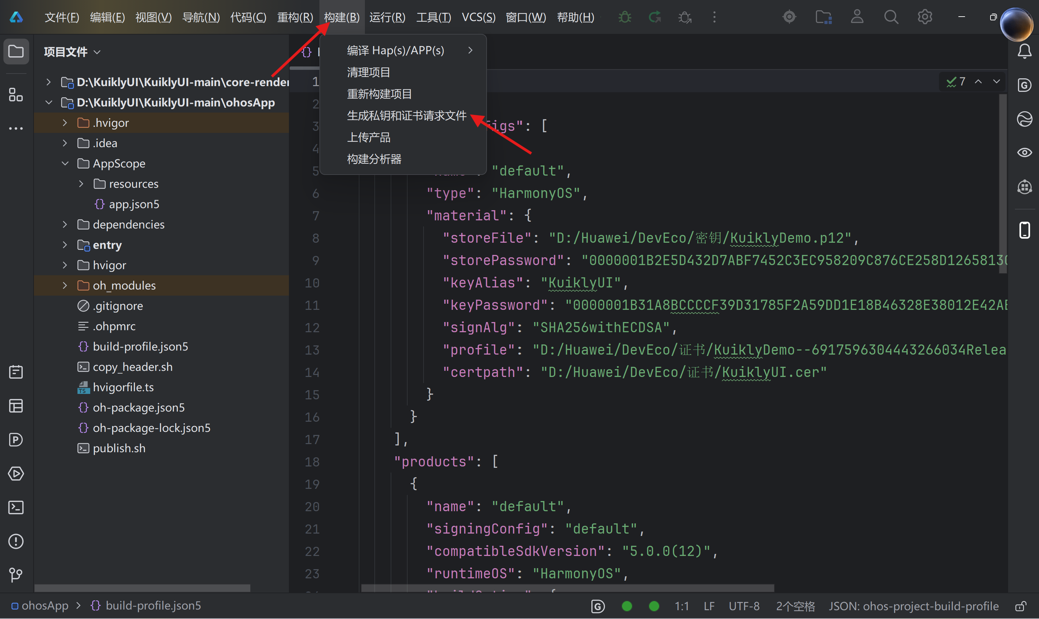Open the problems warning icon in sidebar

(16, 541)
